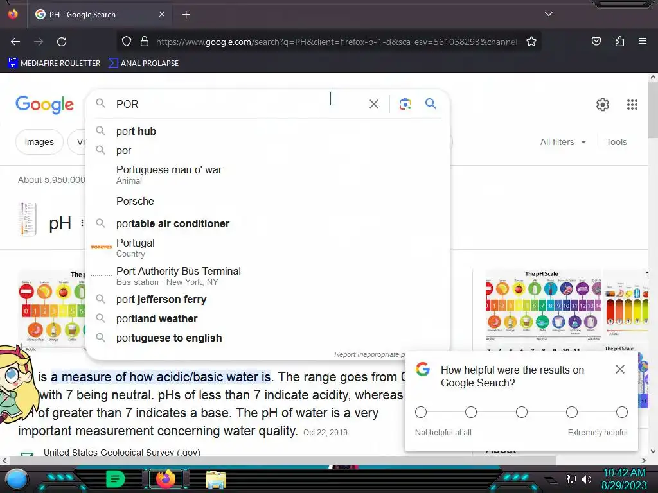Image resolution: width=658 pixels, height=493 pixels.
Task: Open United States Geological Survey result
Action: pos(121,453)
